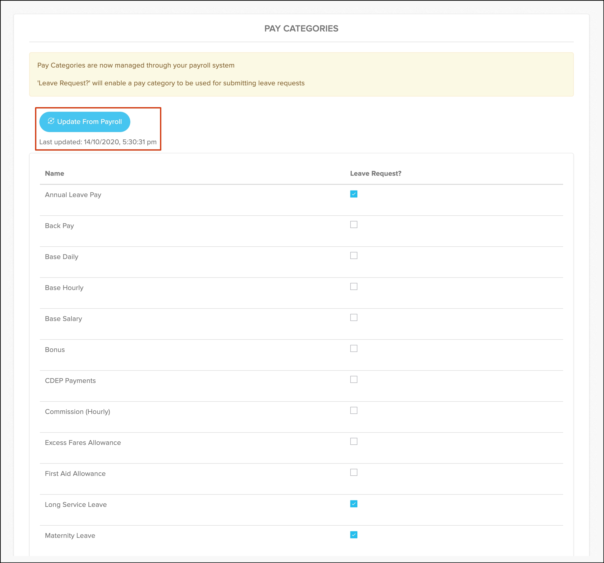604x563 pixels.
Task: Check the Bonus leave request box
Action: [x=354, y=348]
